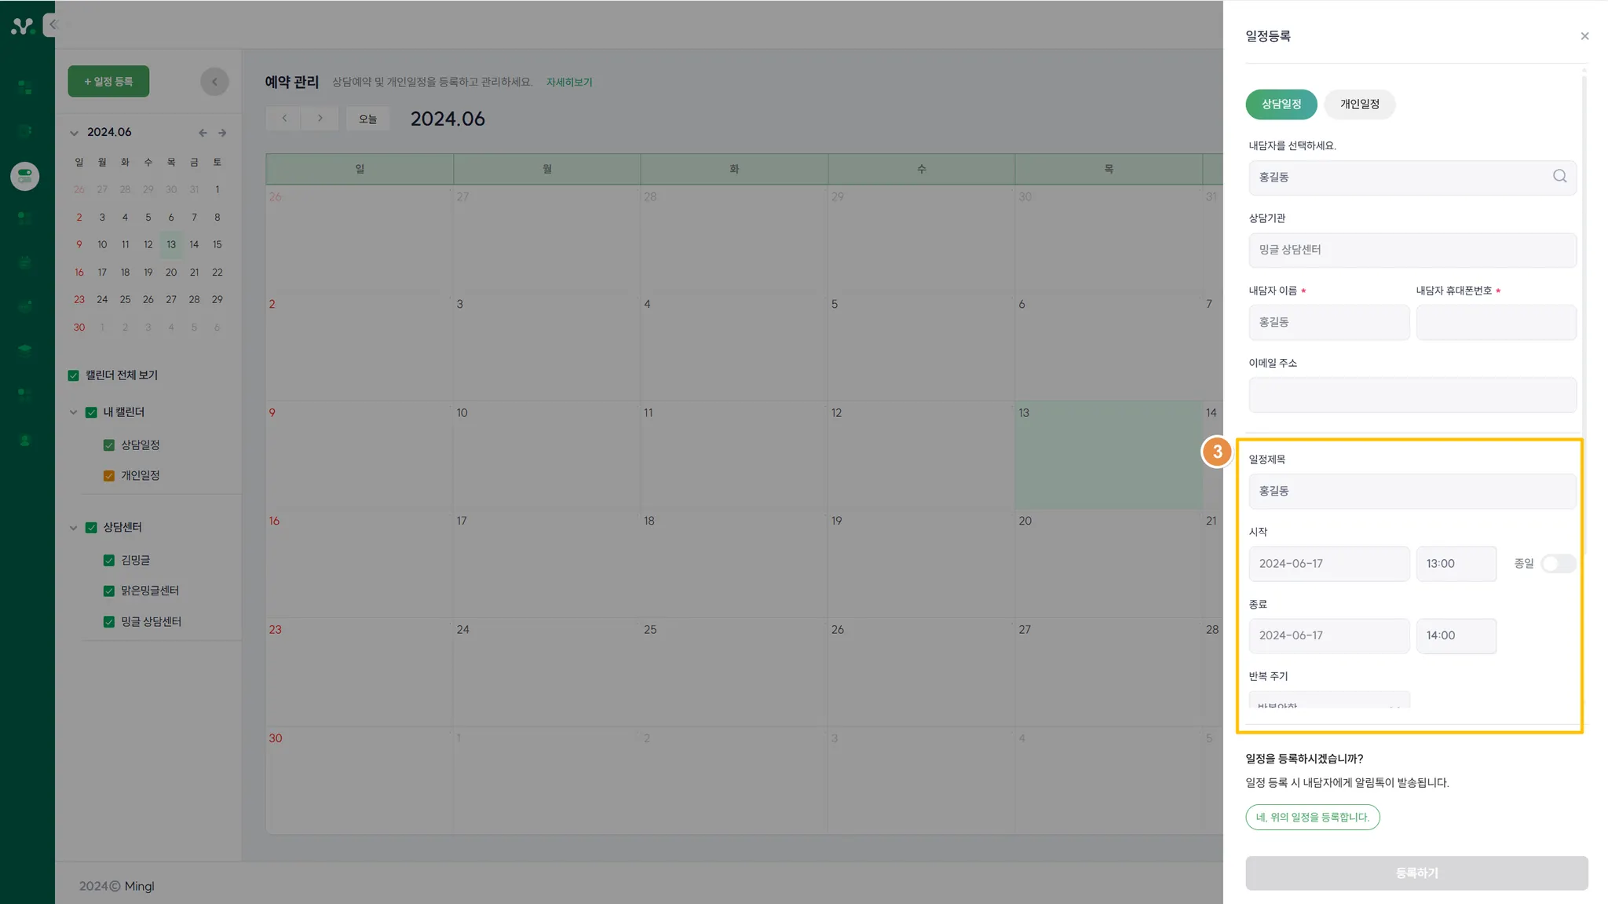Image resolution: width=1608 pixels, height=904 pixels.
Task: Collapse the 내 캘린더 tree group
Action: pyautogui.click(x=74, y=412)
